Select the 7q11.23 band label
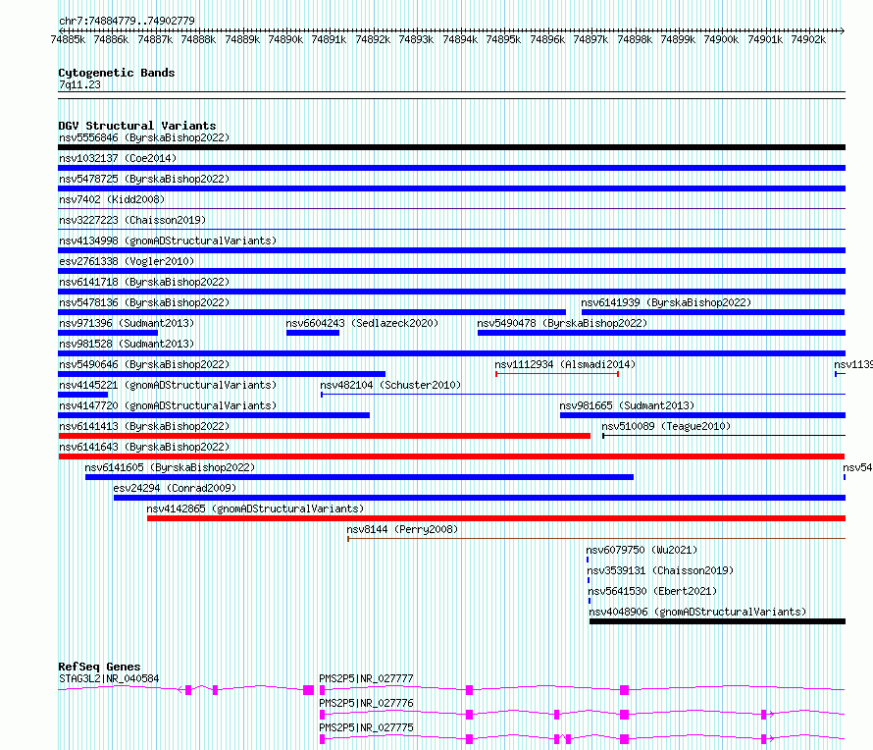873x750 pixels. tap(79, 84)
